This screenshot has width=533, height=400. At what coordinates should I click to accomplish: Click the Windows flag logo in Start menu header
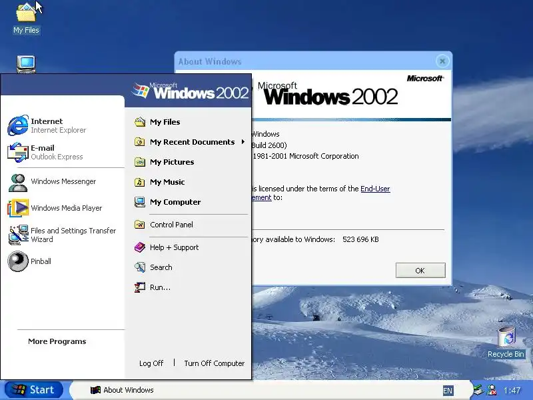click(141, 91)
